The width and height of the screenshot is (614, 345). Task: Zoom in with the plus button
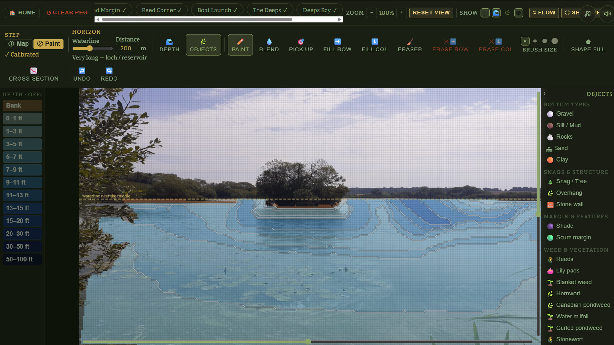(402, 13)
